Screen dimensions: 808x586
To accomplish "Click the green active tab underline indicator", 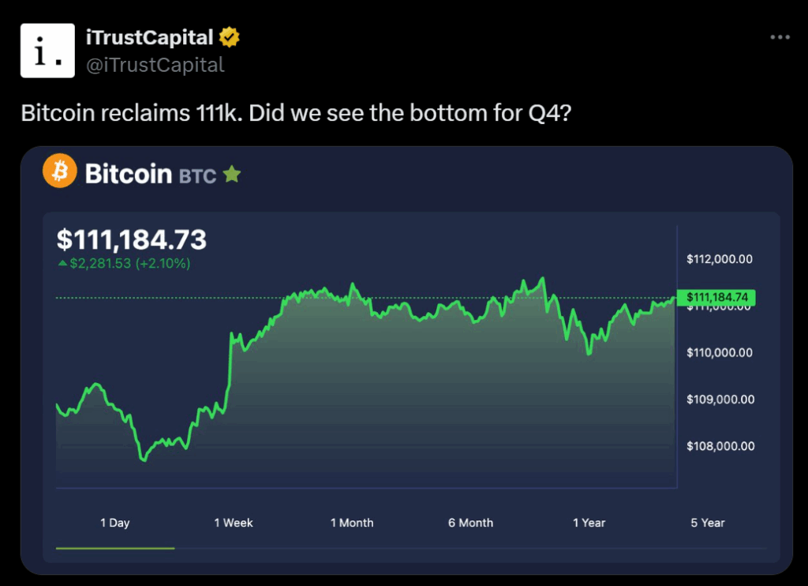I will [x=115, y=547].
